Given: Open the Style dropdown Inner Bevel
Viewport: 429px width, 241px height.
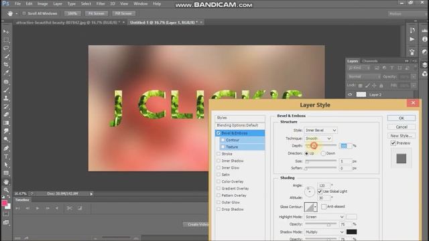Looking at the screenshot, I should point(320,131).
